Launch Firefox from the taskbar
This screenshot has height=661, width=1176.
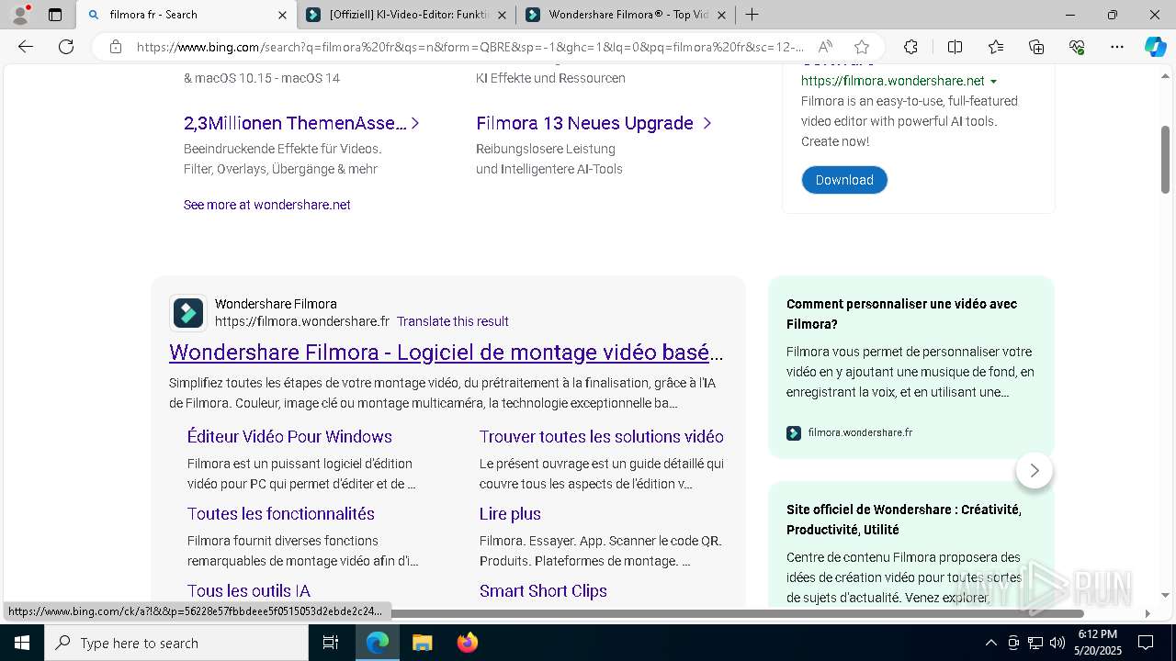[x=467, y=643]
